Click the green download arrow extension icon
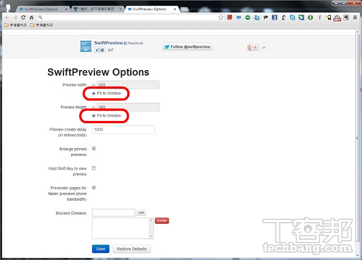Screen dimensions: 362x260 point(311,18)
